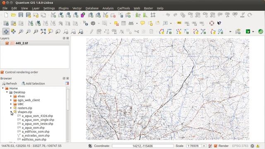Click the yellow abc Labeling icon

[x=179, y=23]
